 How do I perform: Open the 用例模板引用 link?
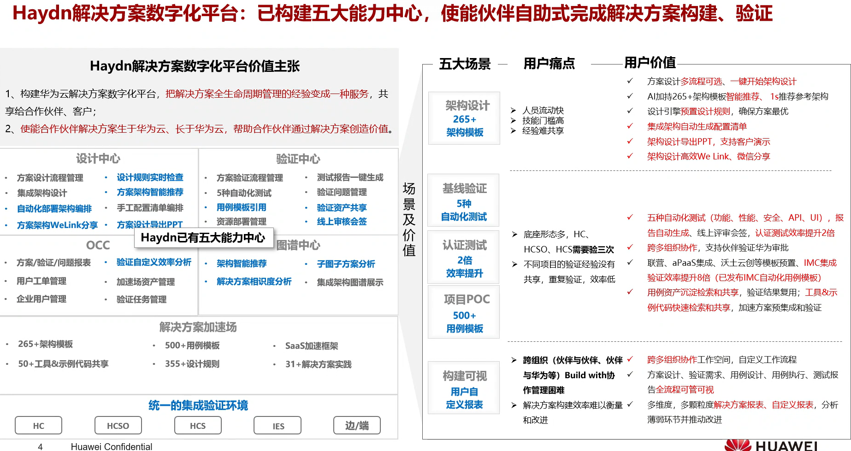242,207
